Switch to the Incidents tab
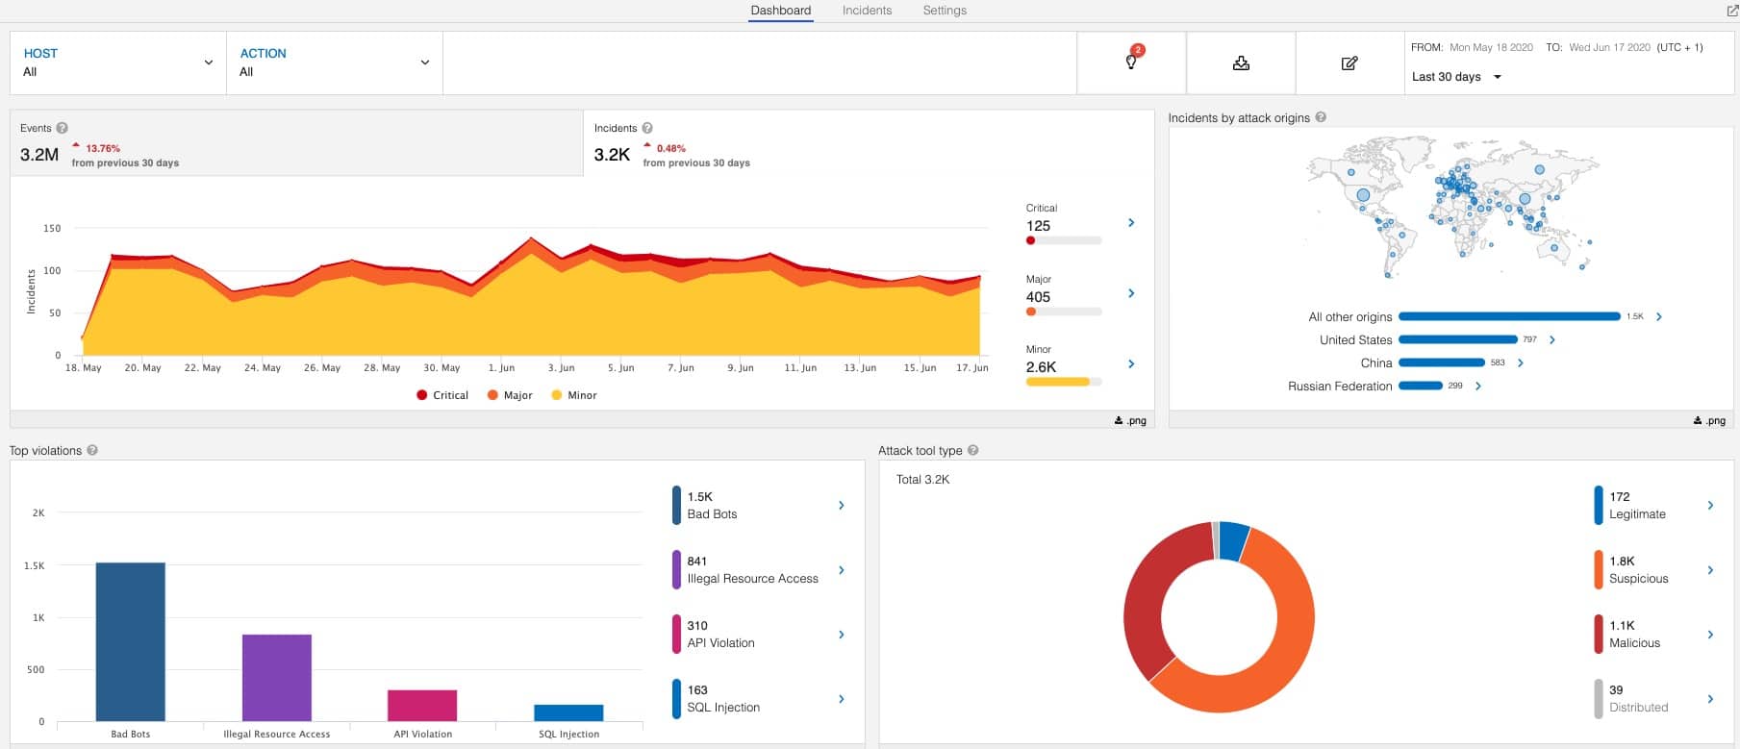The image size is (1740, 749). (x=867, y=11)
